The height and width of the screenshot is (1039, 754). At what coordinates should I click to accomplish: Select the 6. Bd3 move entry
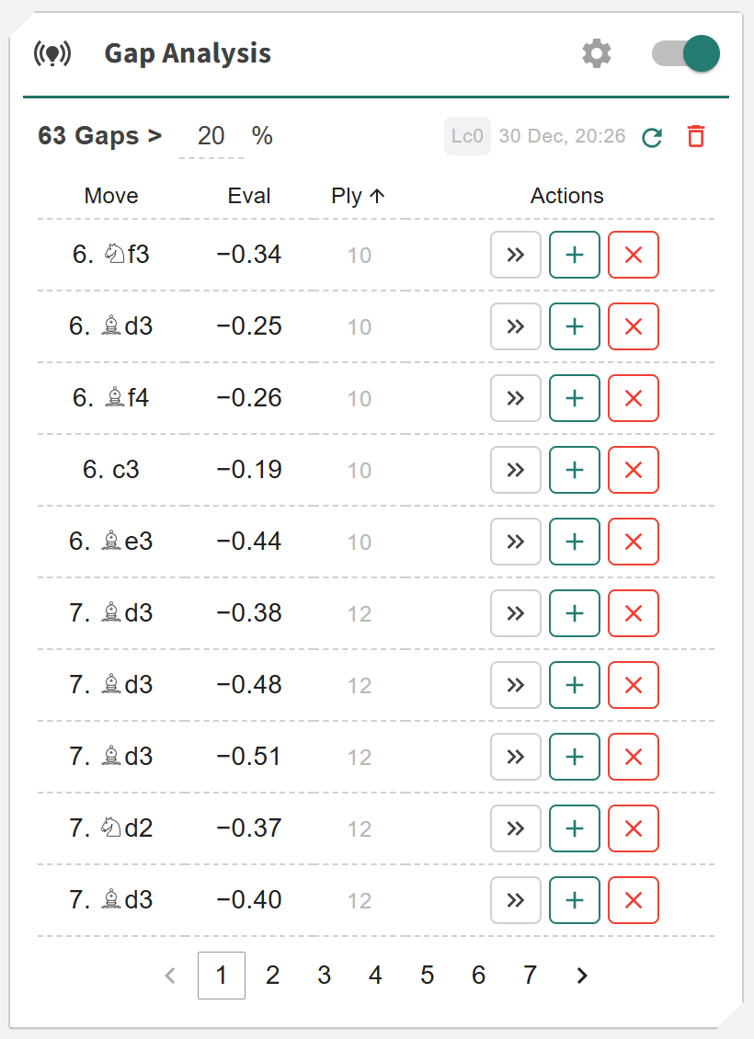coord(111,326)
